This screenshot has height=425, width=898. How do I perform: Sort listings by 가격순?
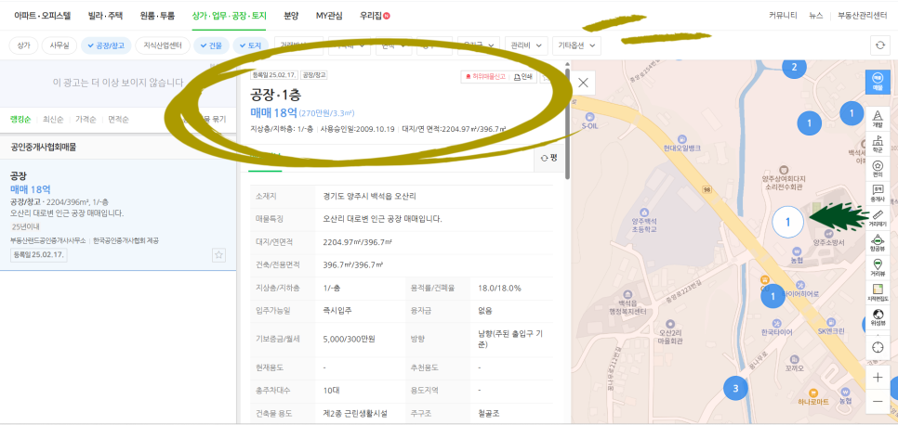click(86, 120)
